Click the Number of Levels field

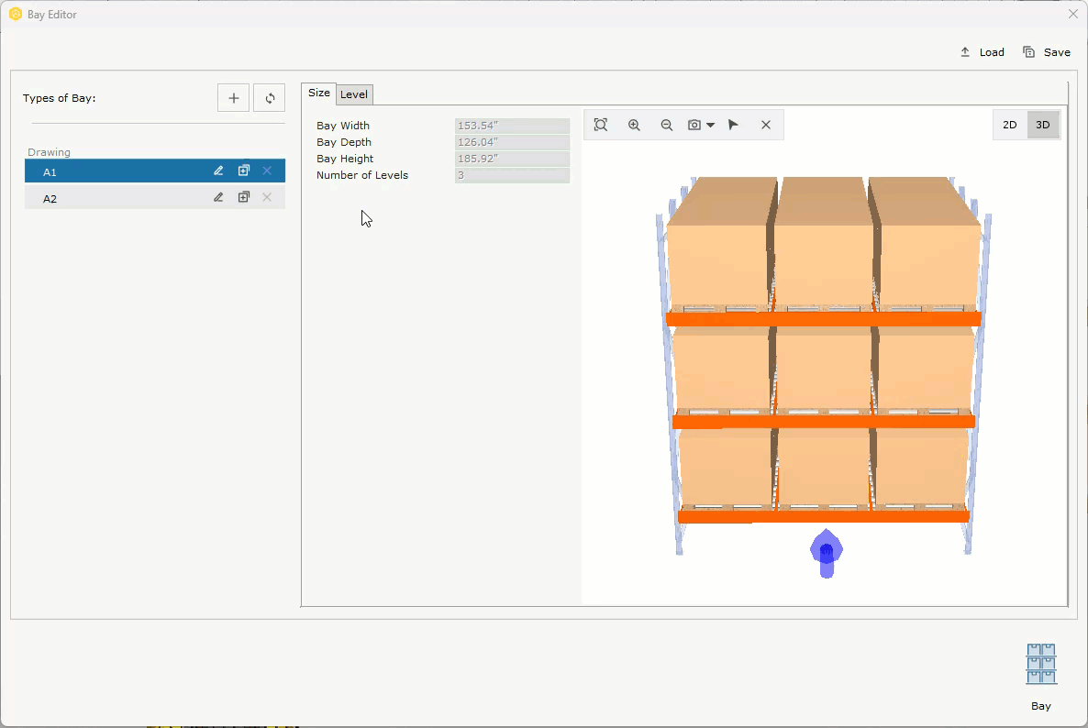point(512,175)
